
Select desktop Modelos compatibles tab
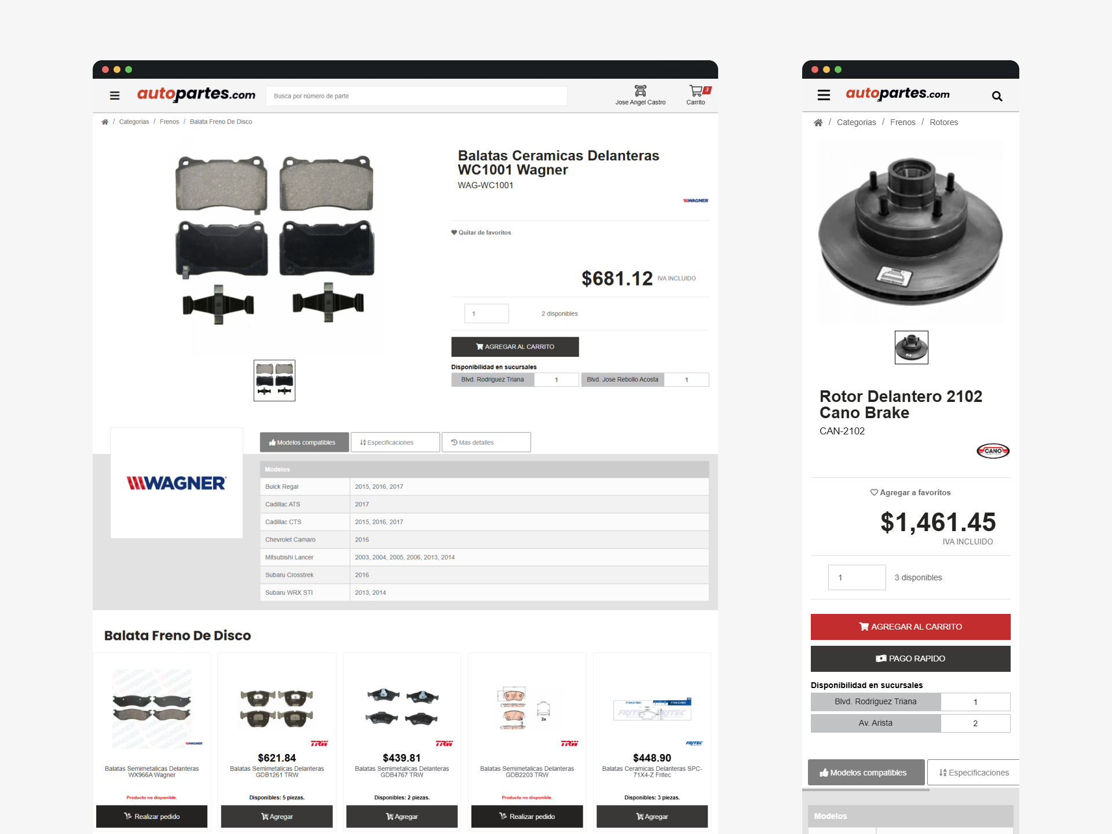click(304, 442)
